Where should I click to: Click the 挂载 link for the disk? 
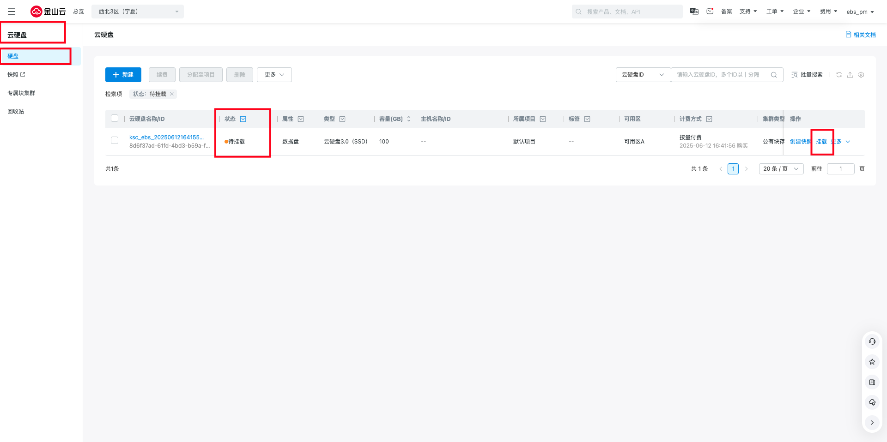pyautogui.click(x=821, y=142)
